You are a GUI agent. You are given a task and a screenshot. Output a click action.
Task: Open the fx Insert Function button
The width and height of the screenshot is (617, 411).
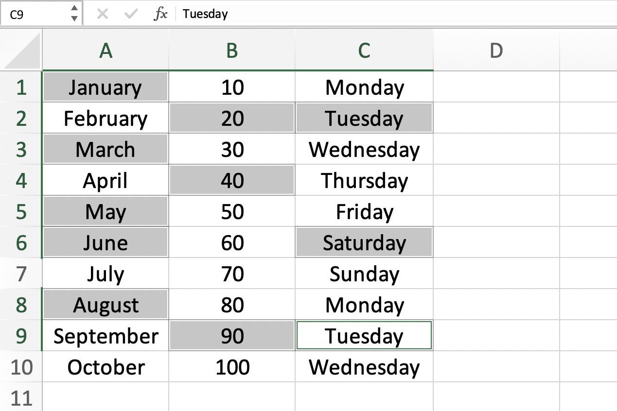click(x=160, y=14)
